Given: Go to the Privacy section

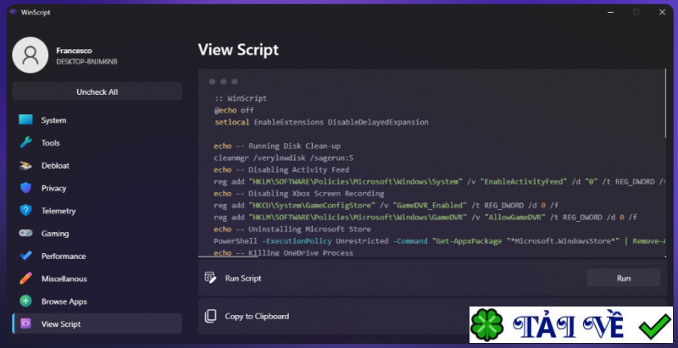Looking at the screenshot, I should click(53, 188).
